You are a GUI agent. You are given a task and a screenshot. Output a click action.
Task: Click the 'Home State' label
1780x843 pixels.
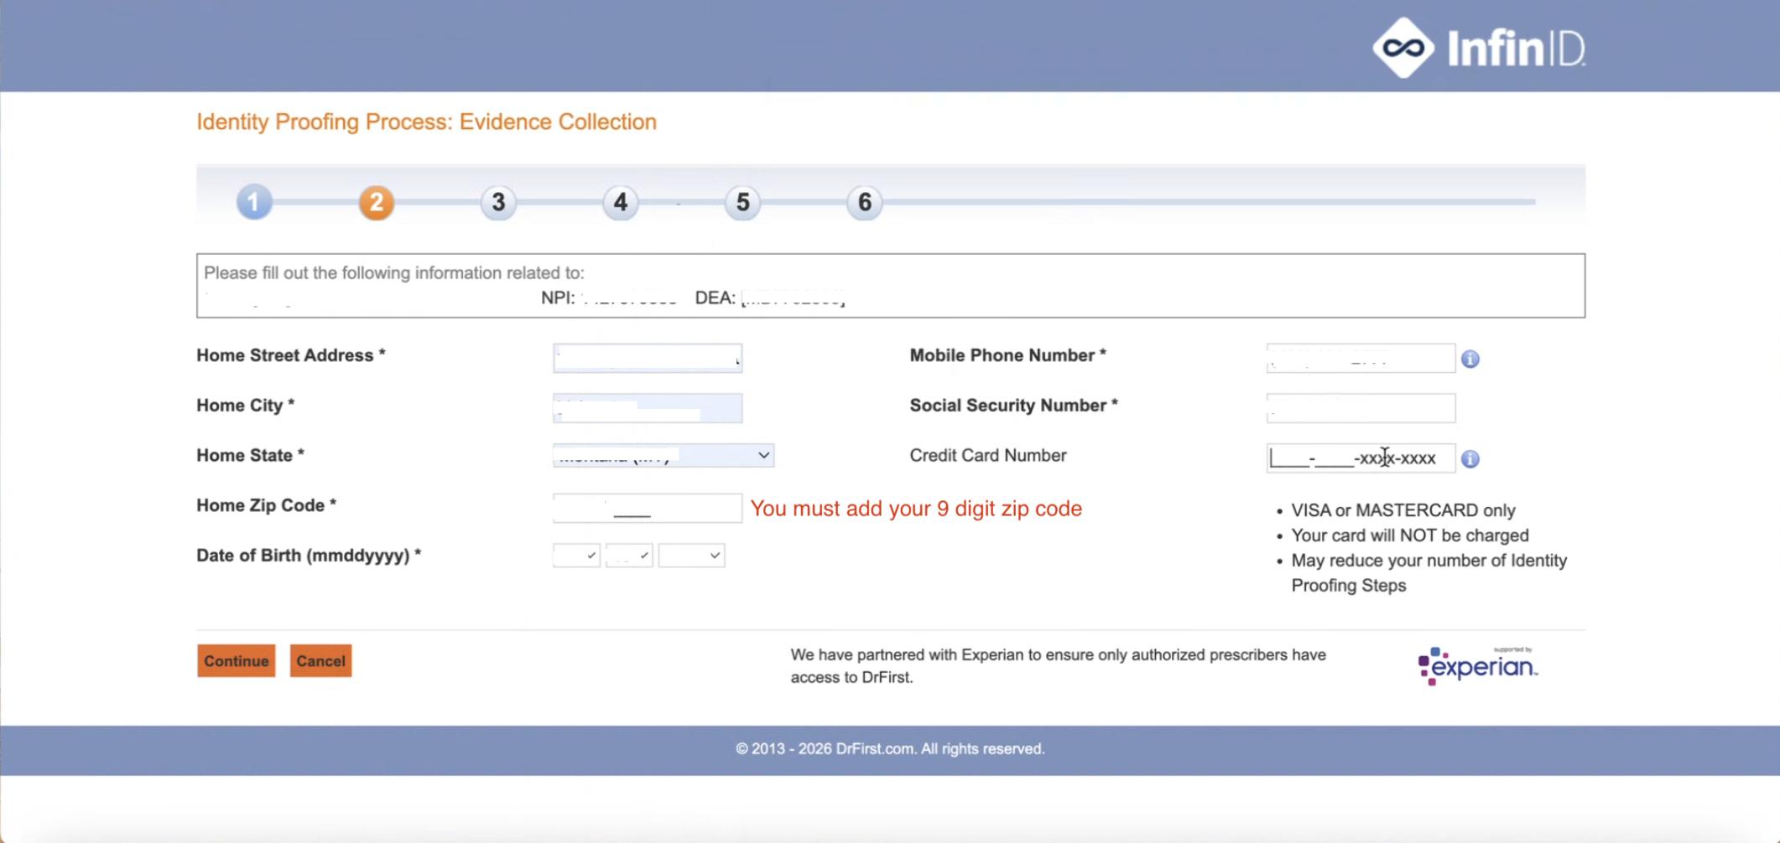(x=251, y=456)
